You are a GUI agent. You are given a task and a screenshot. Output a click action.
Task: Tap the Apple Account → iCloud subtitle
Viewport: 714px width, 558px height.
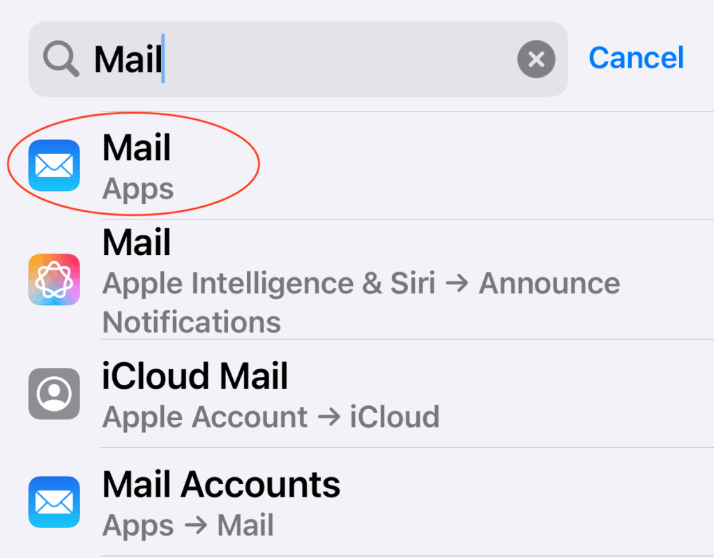[271, 417]
